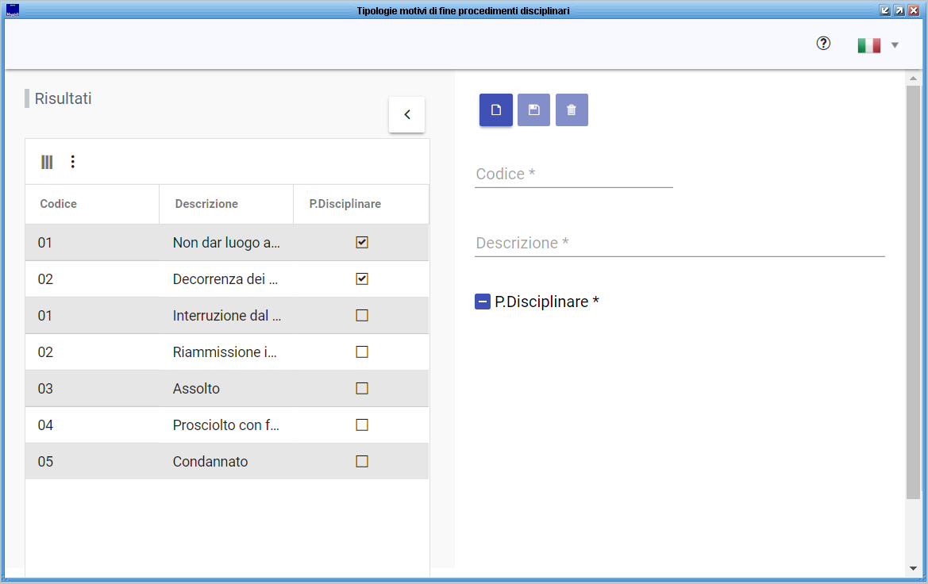Click the vertical scrollbar down arrow
928x584 pixels.
click(x=913, y=568)
